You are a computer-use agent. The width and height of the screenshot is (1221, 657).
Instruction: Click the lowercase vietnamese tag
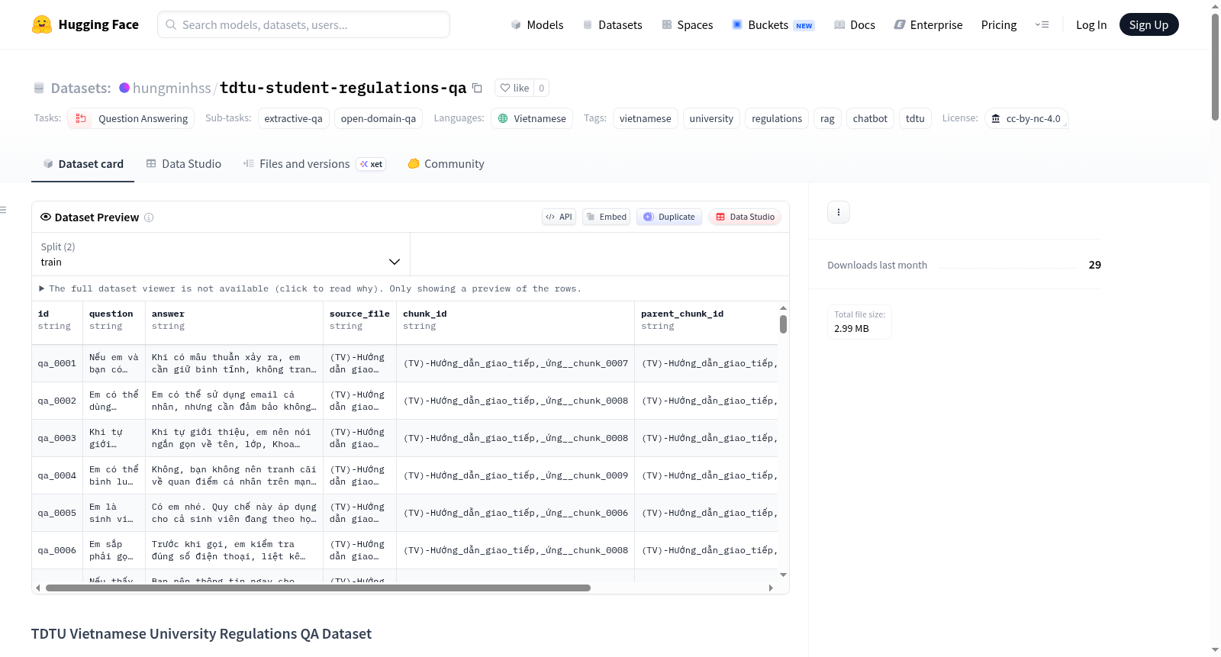pos(645,118)
